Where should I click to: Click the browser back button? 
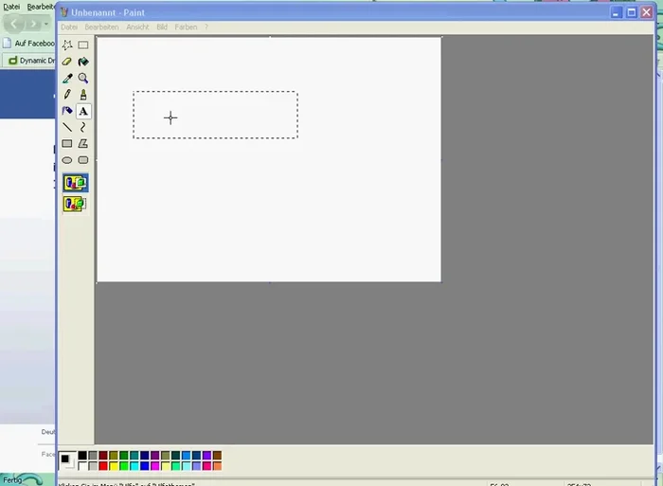(x=13, y=24)
